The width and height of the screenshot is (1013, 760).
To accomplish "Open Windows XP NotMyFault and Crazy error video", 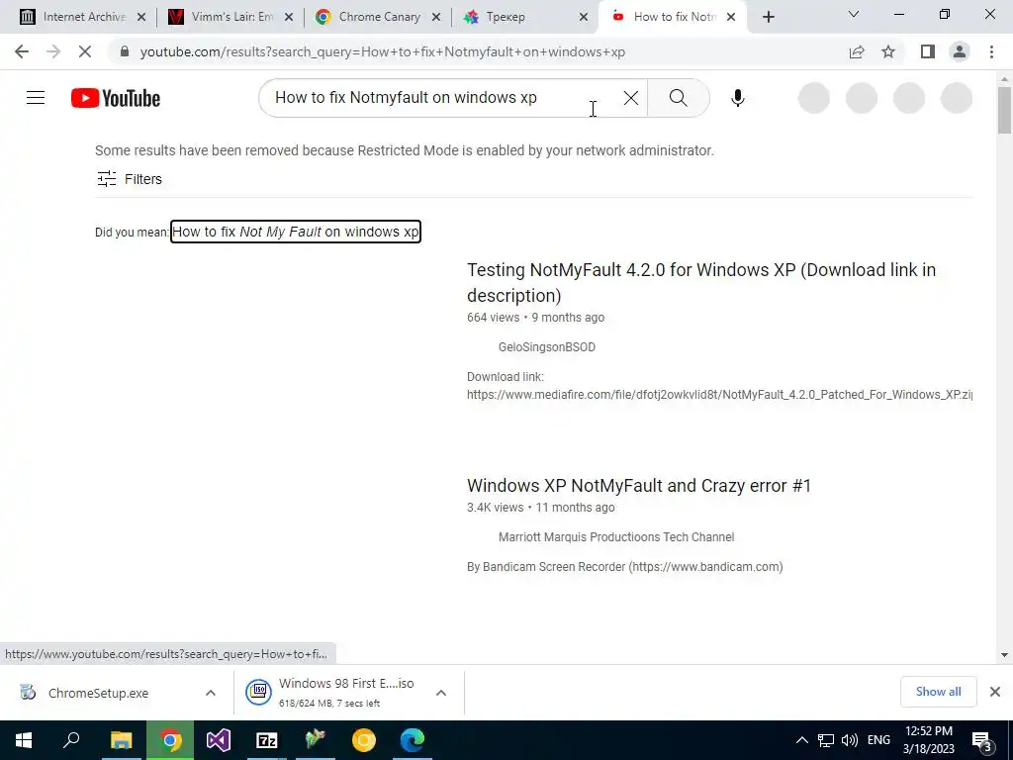I will [638, 485].
